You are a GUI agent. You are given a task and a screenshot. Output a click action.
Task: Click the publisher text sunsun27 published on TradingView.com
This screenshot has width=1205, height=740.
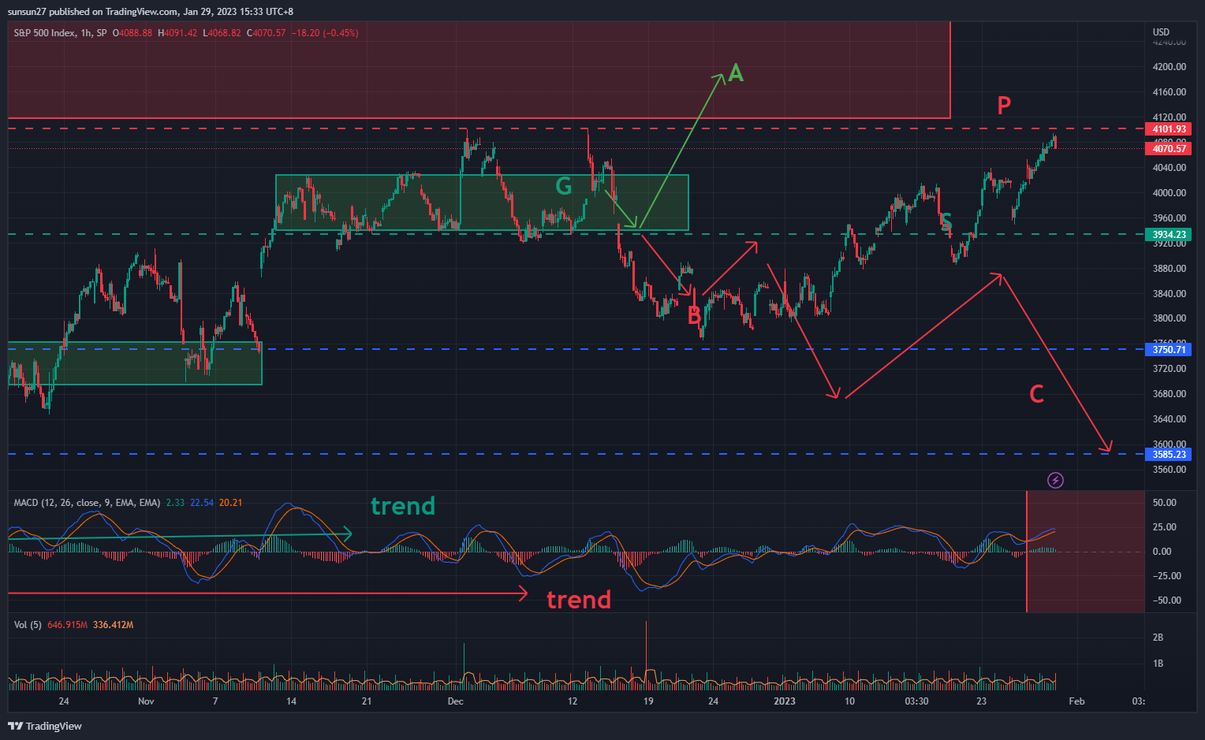coord(92,11)
